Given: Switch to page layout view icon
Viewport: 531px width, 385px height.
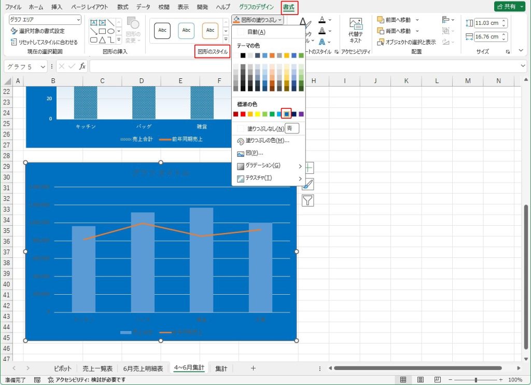Looking at the screenshot, I should pos(421,380).
